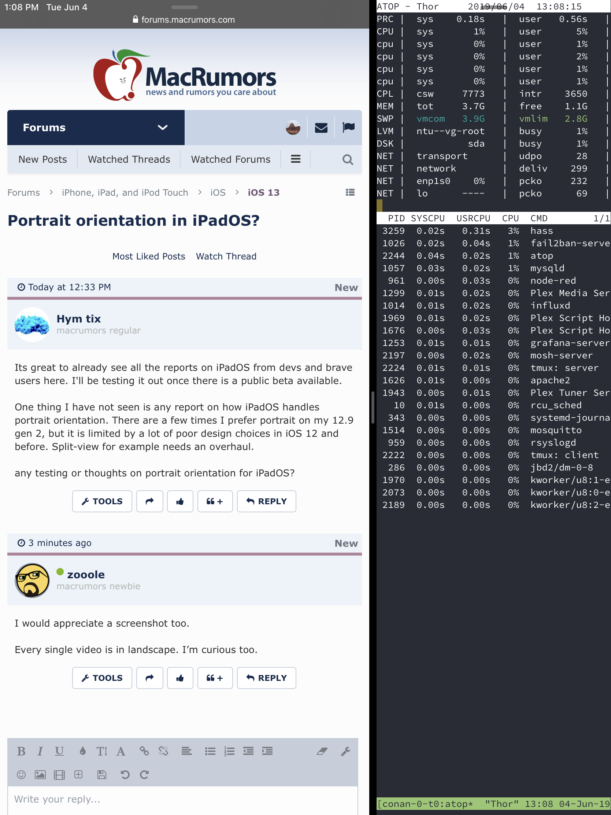Click tmux status bar in terminal

pyautogui.click(x=493, y=804)
